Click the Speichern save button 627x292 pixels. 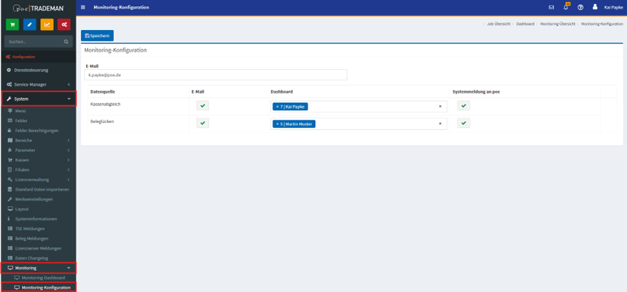[97, 35]
